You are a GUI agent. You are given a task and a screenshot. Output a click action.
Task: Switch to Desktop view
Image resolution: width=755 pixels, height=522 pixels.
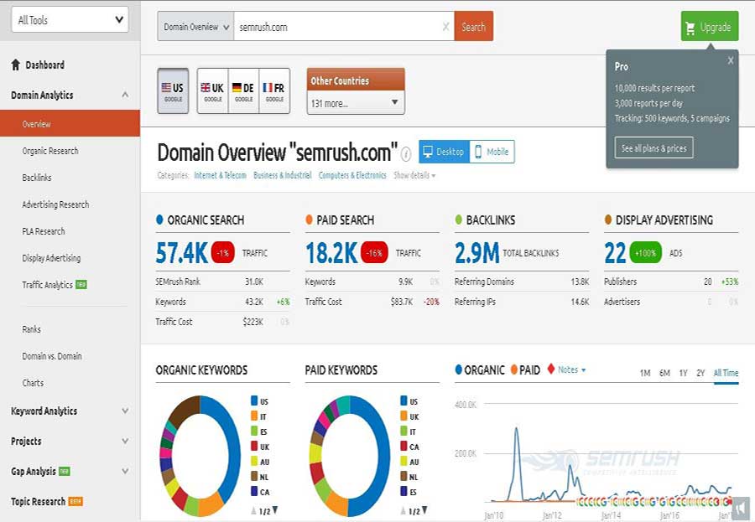pos(444,152)
